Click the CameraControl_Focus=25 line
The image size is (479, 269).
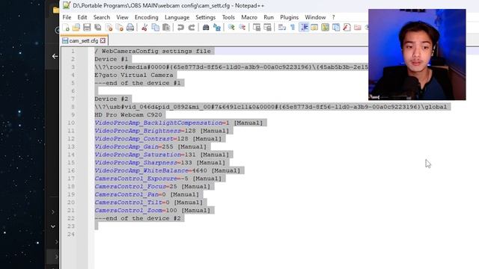tap(153, 186)
